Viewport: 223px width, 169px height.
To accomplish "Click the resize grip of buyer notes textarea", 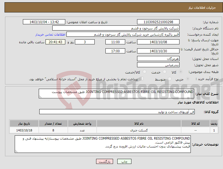I will click(x=16, y=151).
